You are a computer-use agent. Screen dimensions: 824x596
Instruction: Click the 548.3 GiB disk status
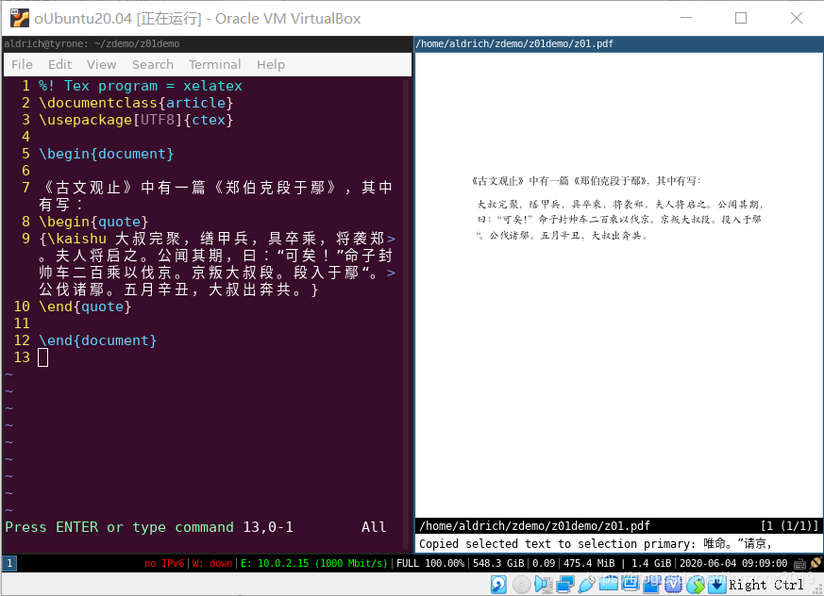click(x=498, y=563)
